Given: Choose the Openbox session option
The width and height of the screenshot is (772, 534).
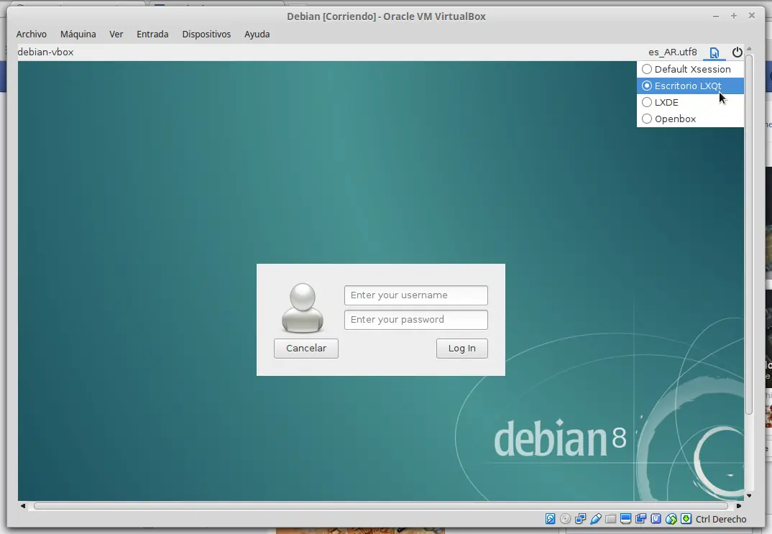Looking at the screenshot, I should tap(690, 119).
